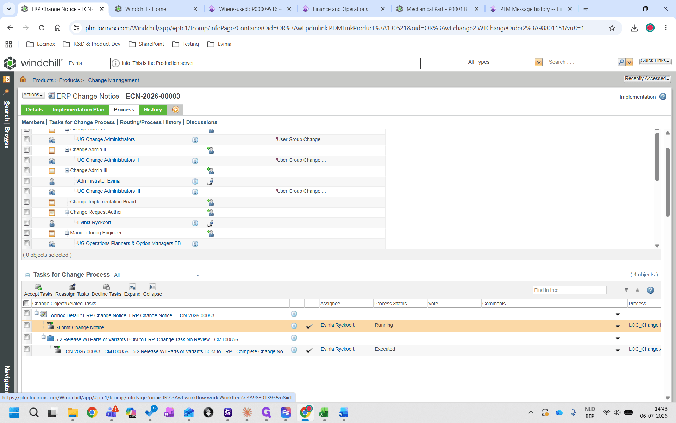The width and height of the screenshot is (676, 423).
Task: Click the find next down arrow in tasks table
Action: point(626,290)
